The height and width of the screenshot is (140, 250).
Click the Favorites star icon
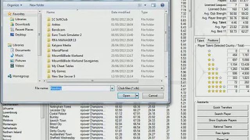click(9, 14)
